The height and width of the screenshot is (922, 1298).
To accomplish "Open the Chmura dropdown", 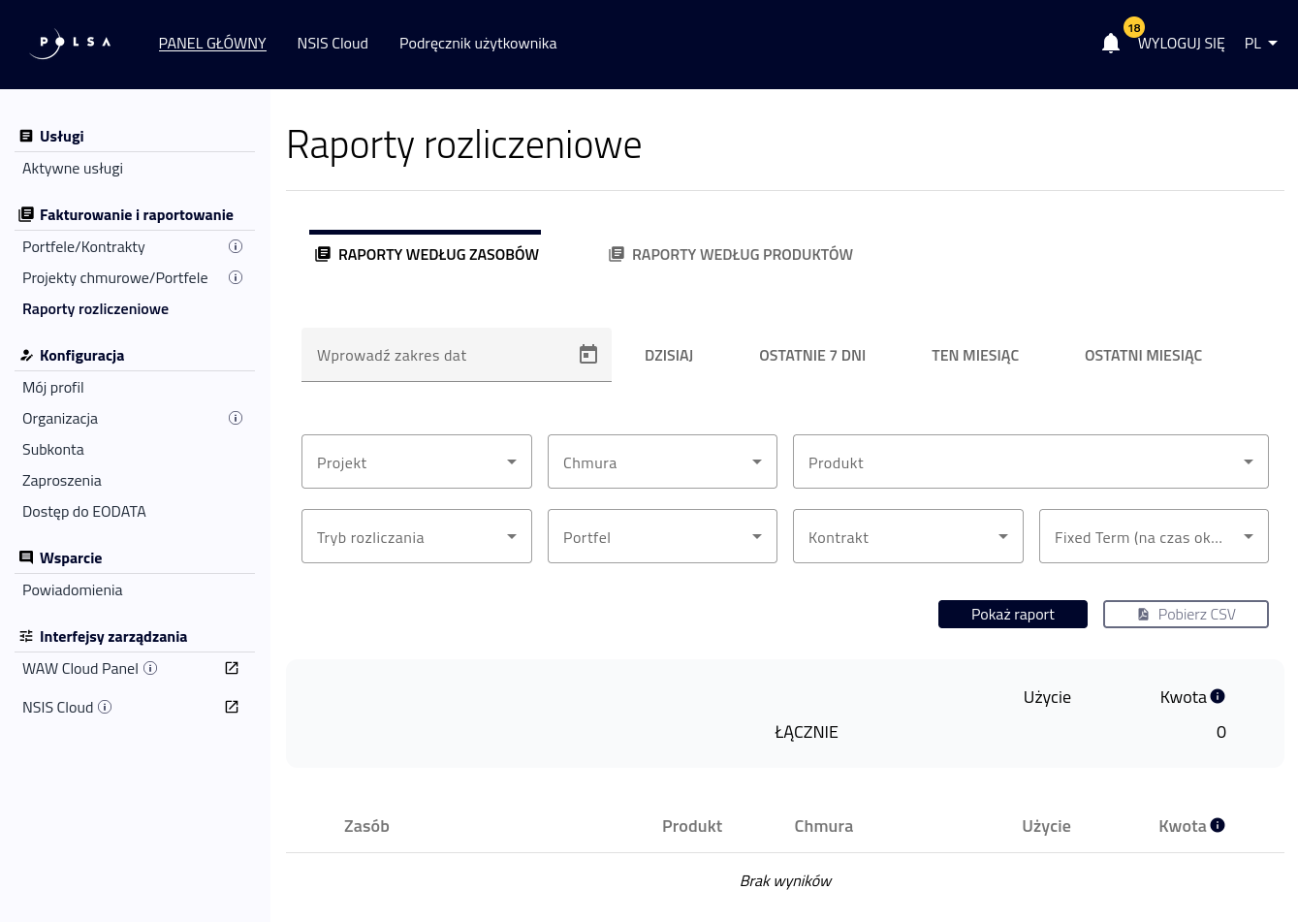I will click(662, 461).
